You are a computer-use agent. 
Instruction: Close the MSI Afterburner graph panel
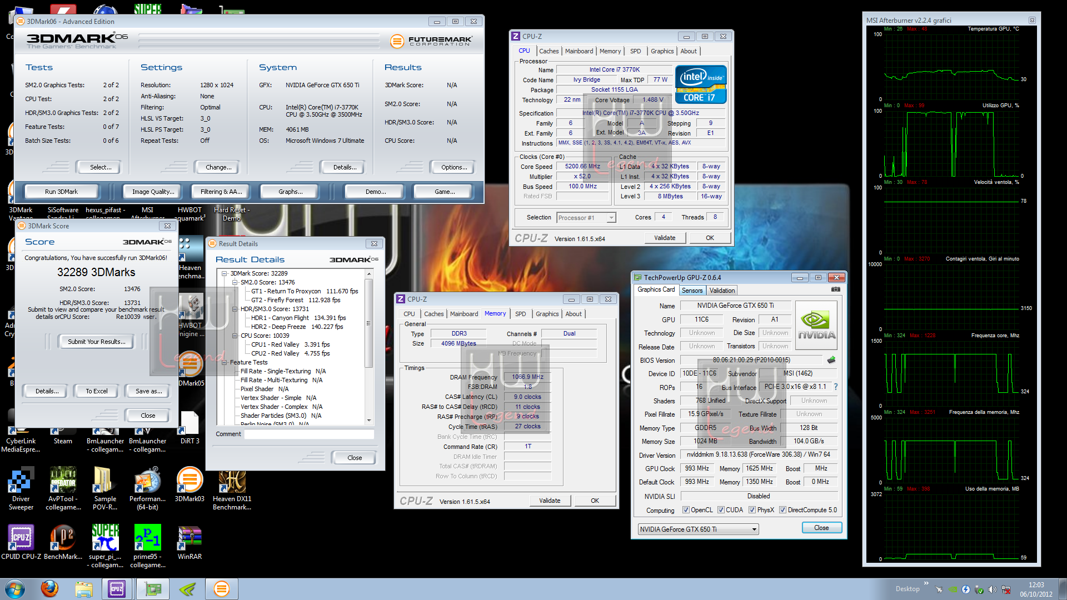[1032, 21]
